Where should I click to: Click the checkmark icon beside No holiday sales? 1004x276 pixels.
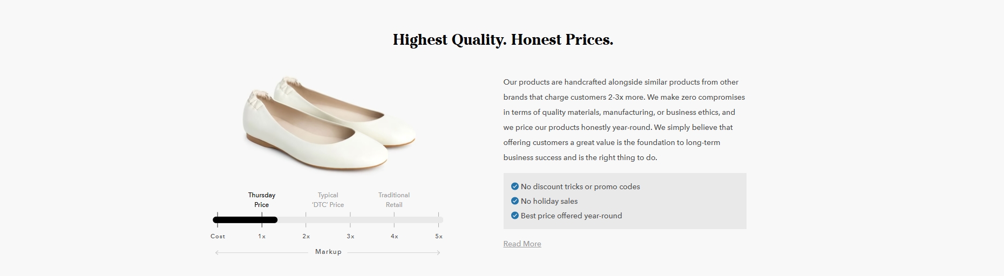[x=514, y=201]
